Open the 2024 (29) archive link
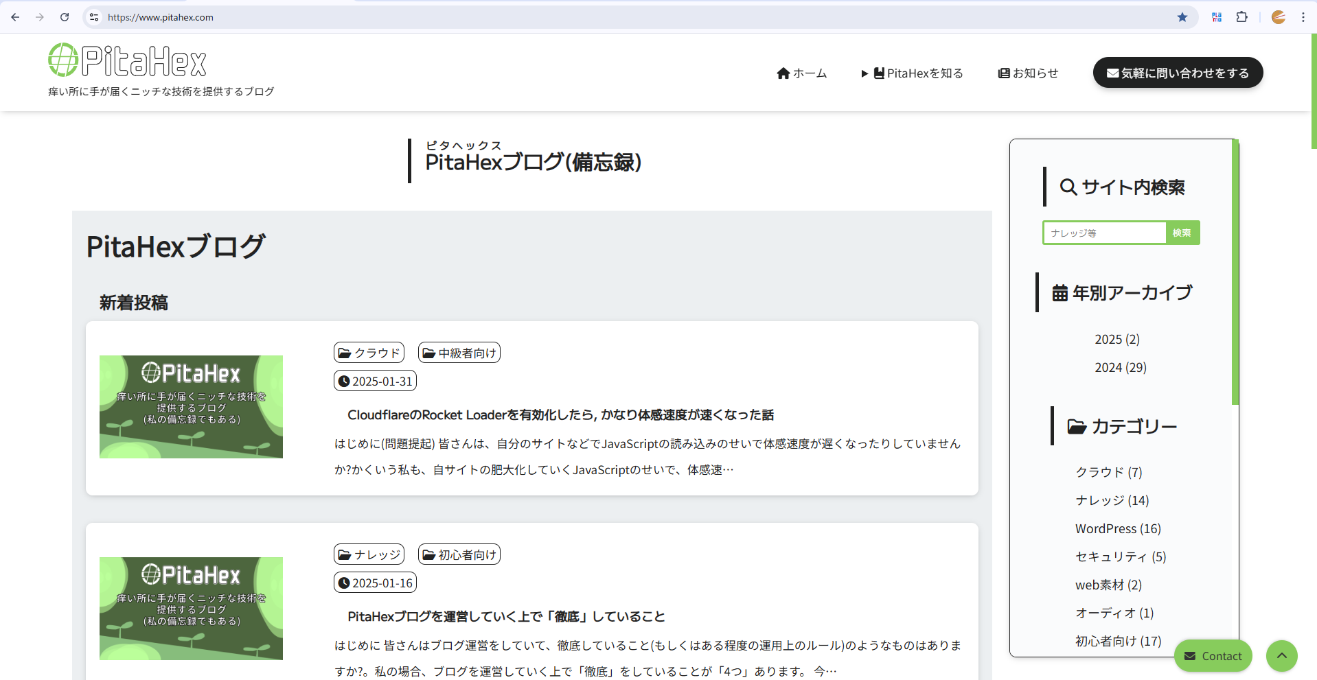This screenshot has height=680, width=1317. pyautogui.click(x=1120, y=367)
